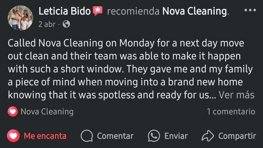Expand the post with 'Ver más'
Image resolution: width=263 pixels, height=148 pixels.
(x=236, y=95)
